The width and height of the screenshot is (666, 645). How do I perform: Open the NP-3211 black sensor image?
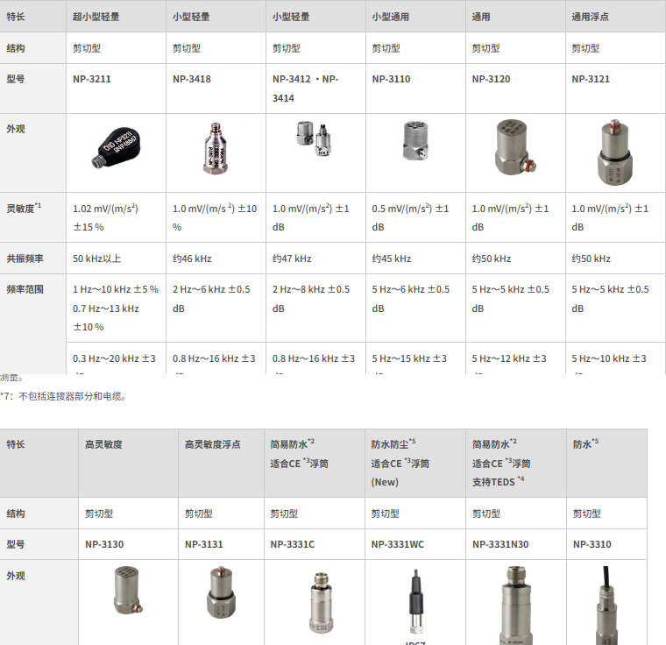(x=116, y=146)
